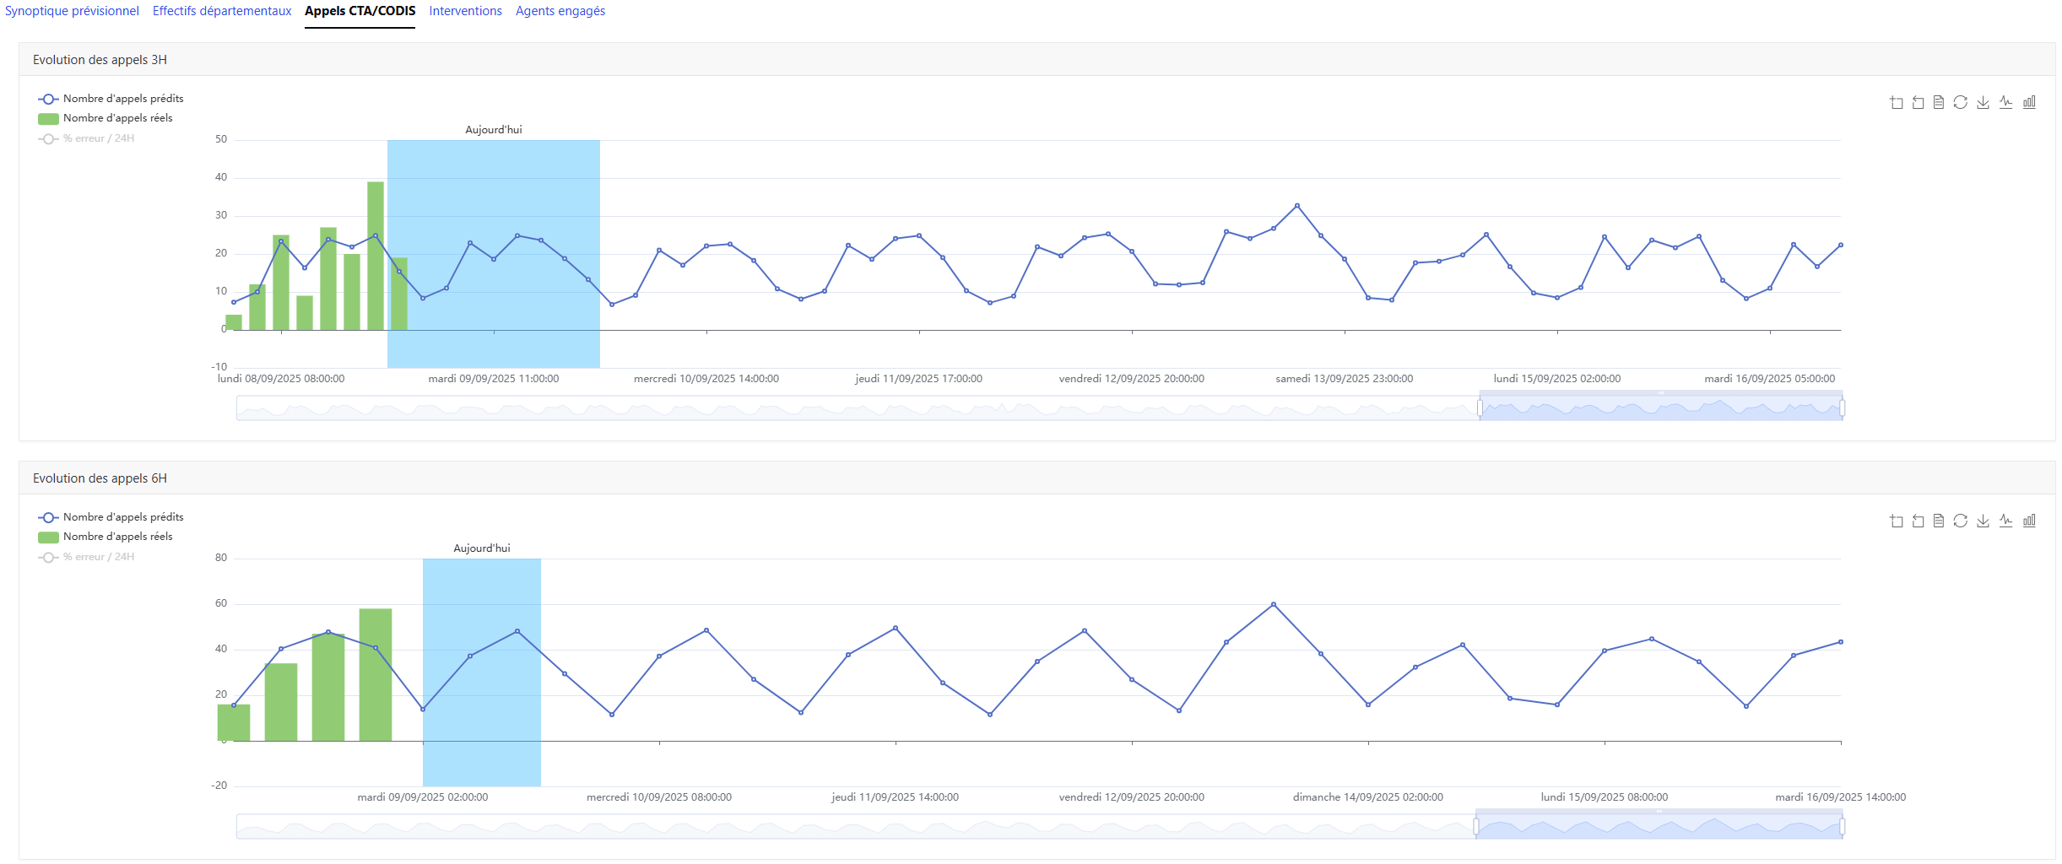
Task: Save 3H chart as image
Action: tap(1984, 102)
